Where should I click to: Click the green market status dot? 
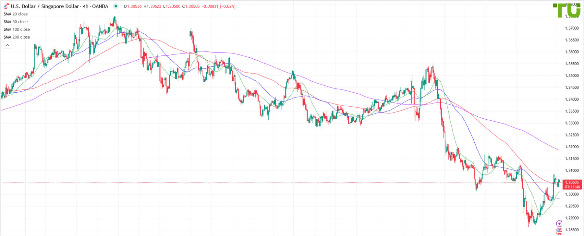pos(116,6)
